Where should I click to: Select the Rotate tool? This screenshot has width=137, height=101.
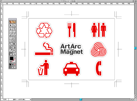coord(11,38)
